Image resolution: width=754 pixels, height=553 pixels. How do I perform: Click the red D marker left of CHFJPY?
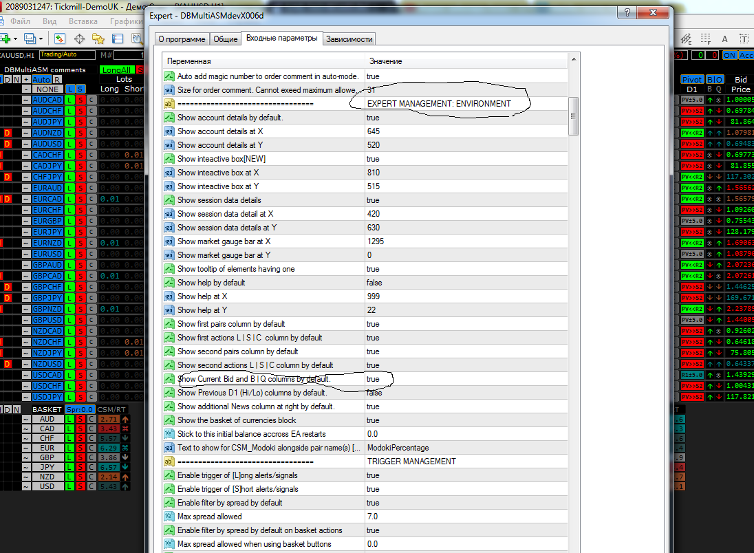8,177
